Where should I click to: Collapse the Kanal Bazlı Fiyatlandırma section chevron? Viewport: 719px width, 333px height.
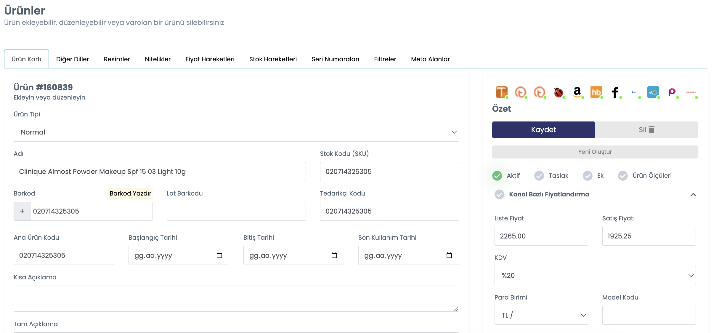(x=693, y=195)
